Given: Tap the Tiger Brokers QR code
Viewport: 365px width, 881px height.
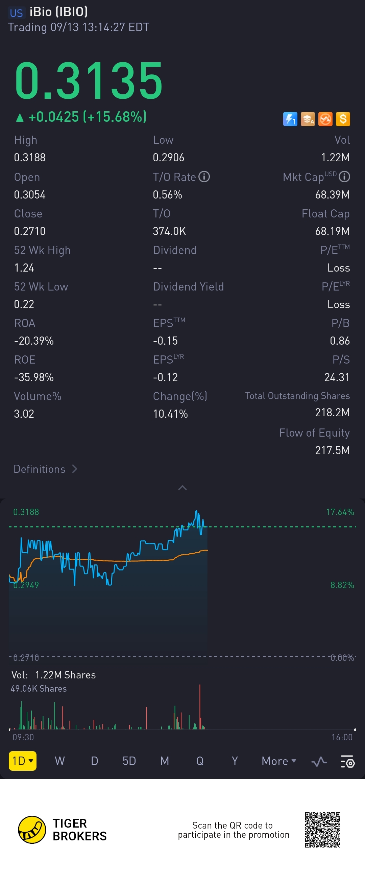Looking at the screenshot, I should click(323, 830).
